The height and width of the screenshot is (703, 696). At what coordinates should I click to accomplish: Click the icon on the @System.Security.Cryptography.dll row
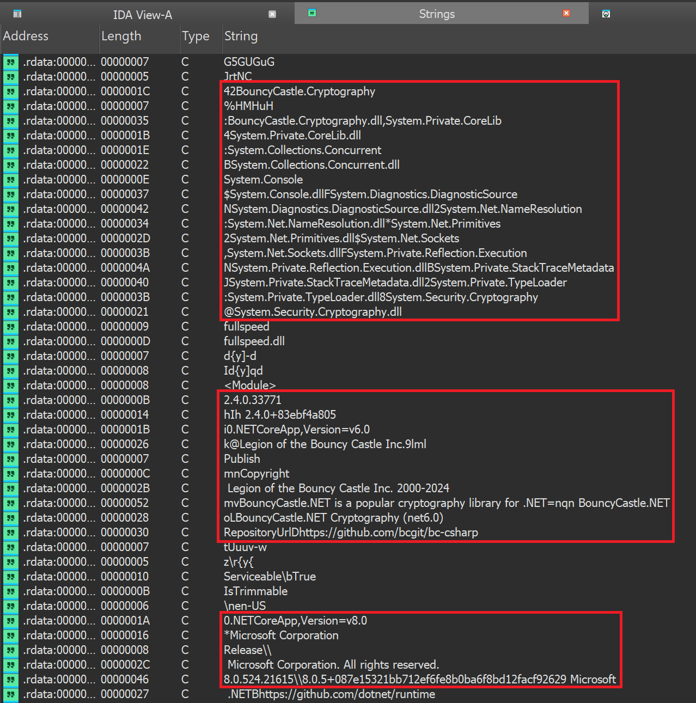click(10, 312)
